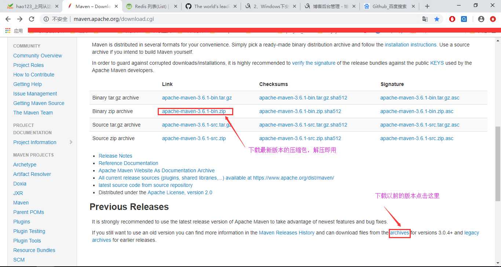
Task: Open How to Contribute sidebar link
Action: (x=34, y=75)
